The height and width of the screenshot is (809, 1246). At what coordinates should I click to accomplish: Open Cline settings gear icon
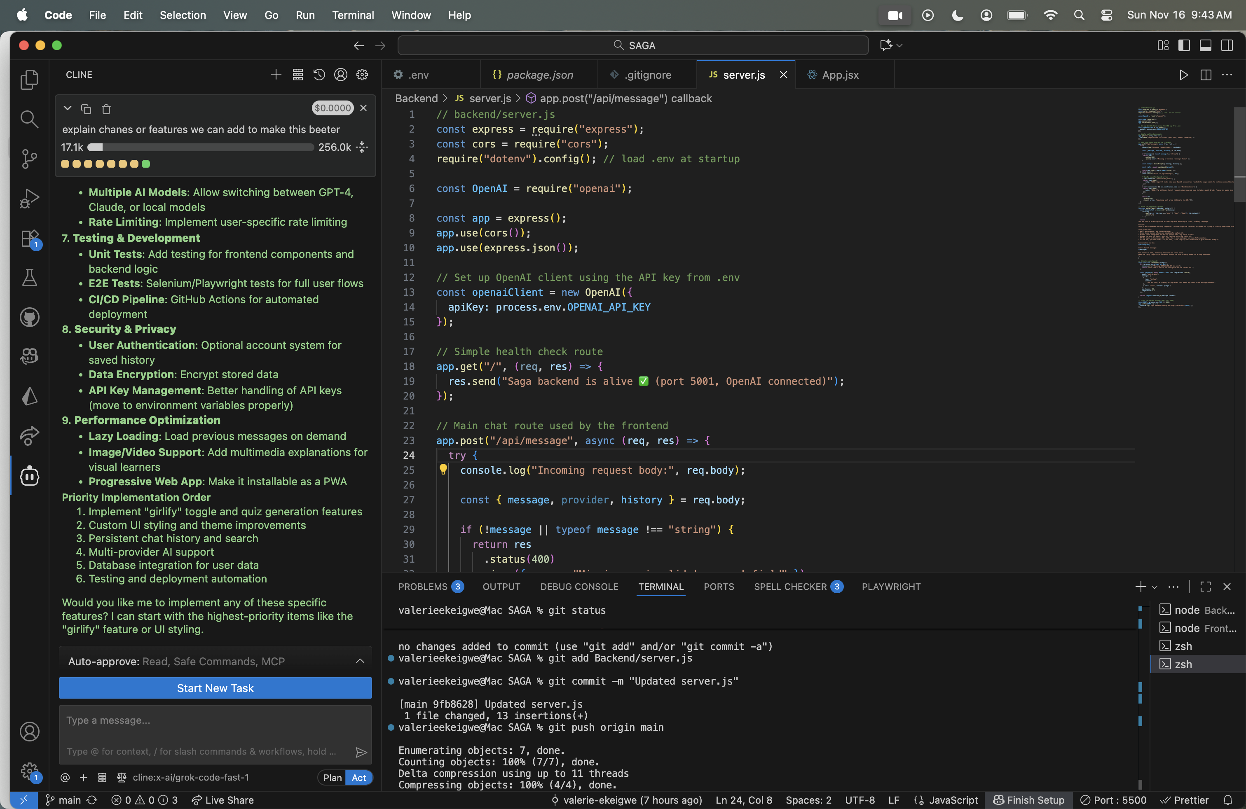coord(362,75)
